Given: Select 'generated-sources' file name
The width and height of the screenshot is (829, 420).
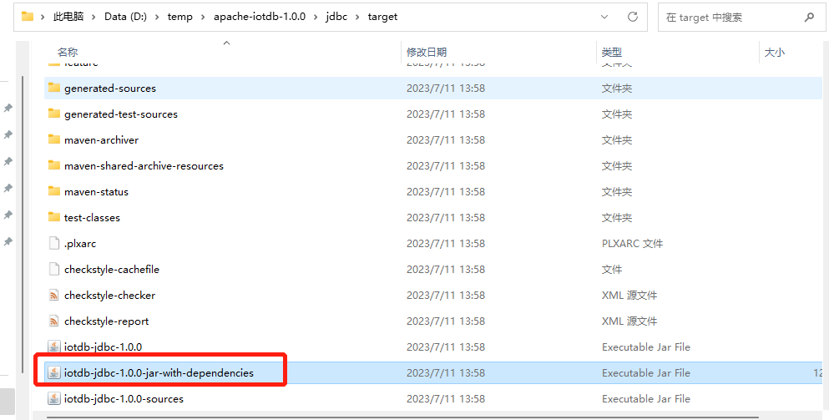Looking at the screenshot, I should 110,89.
